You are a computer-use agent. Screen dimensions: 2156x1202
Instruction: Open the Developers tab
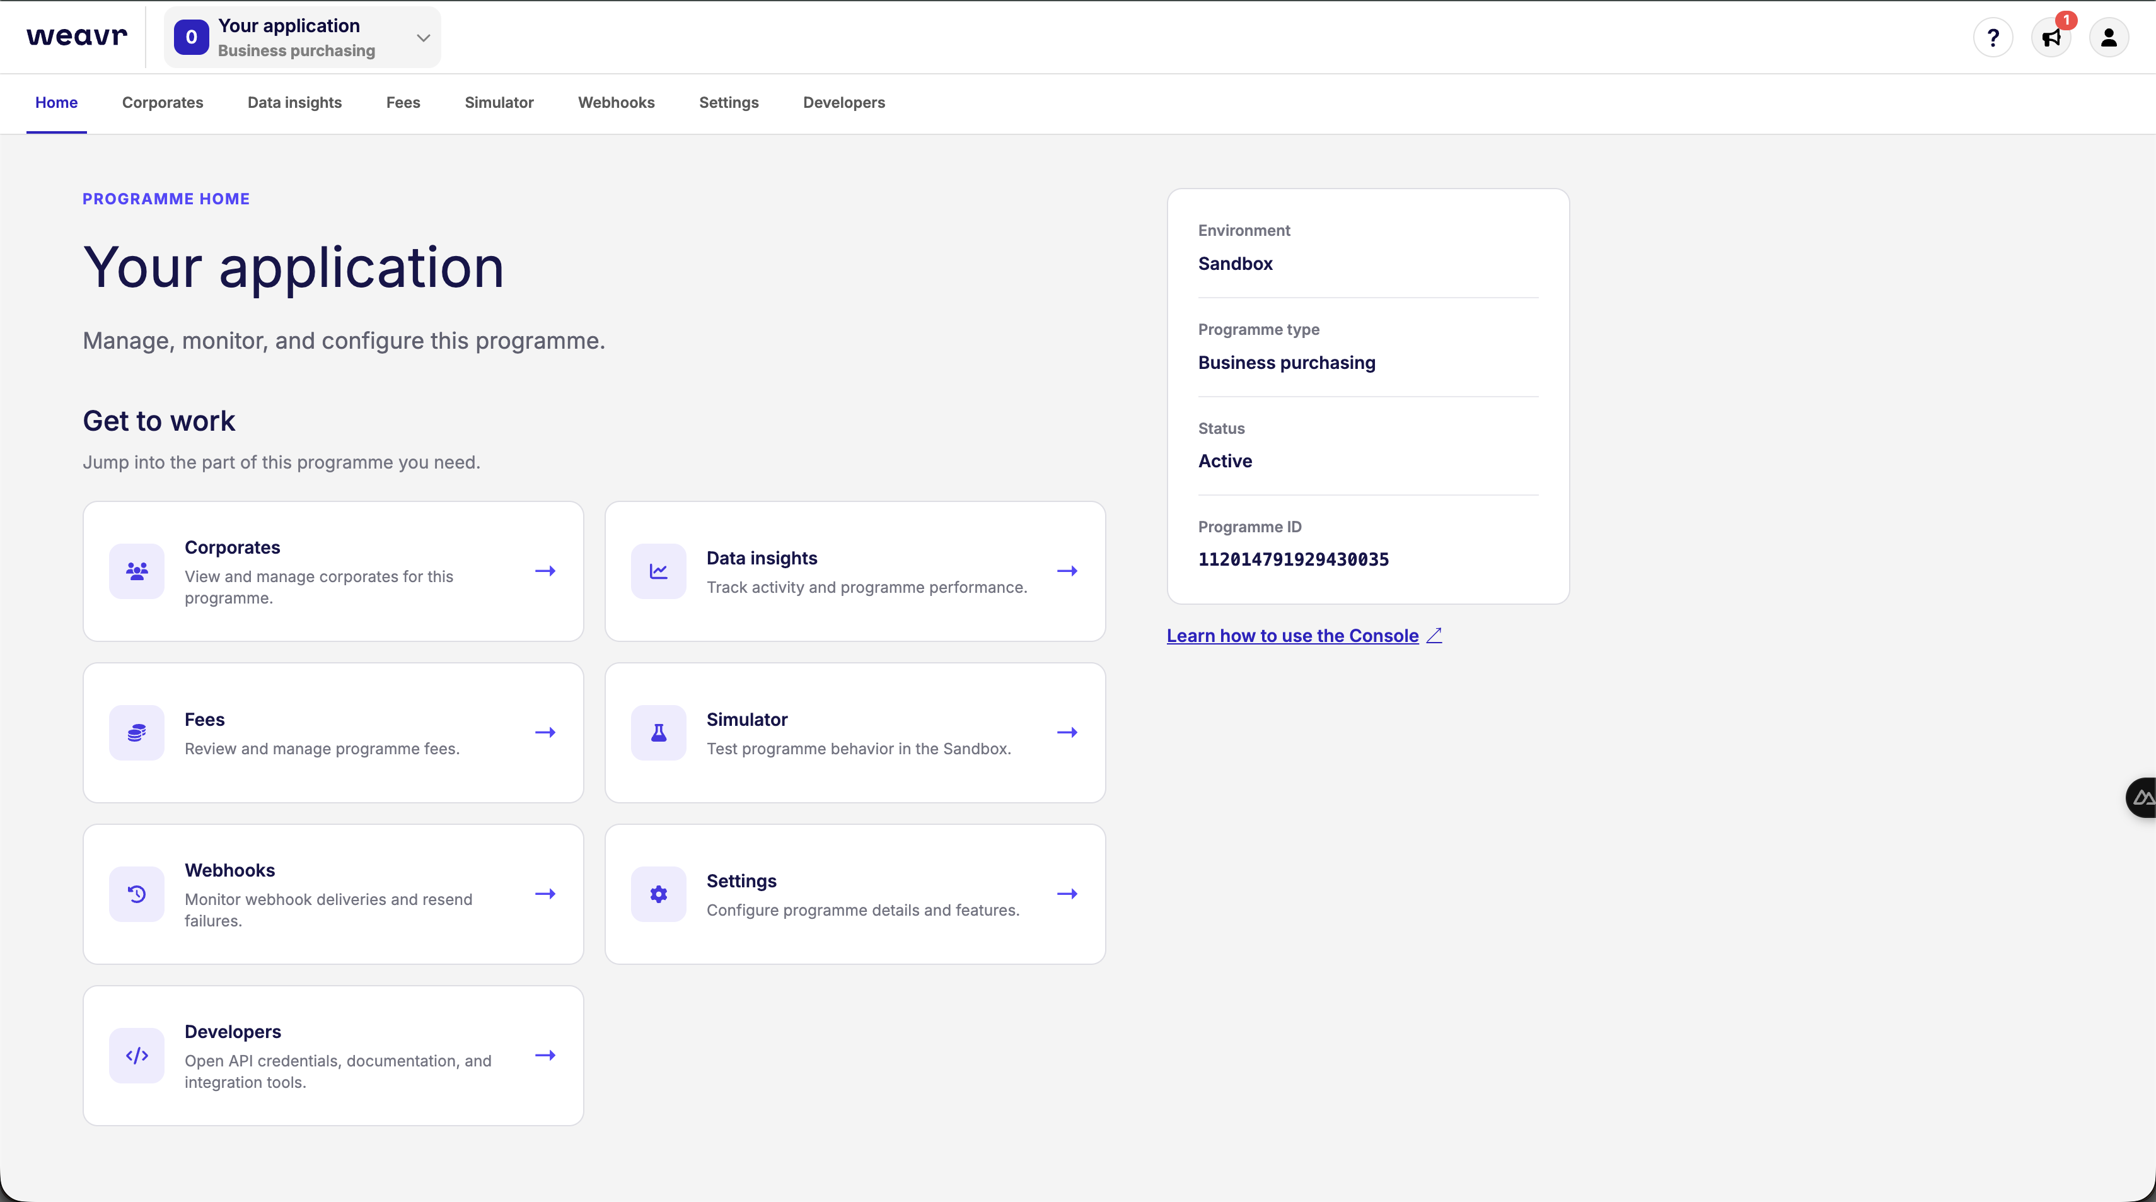[843, 102]
